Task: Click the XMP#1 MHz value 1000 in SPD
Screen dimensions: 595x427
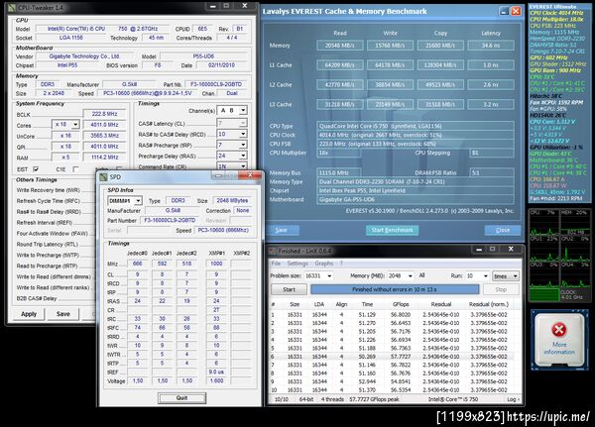Action: click(x=216, y=264)
